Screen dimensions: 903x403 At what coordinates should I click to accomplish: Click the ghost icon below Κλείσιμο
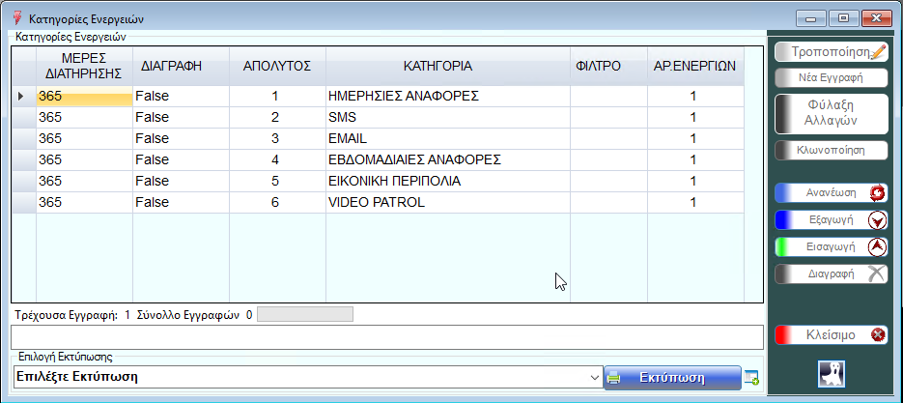pos(832,373)
